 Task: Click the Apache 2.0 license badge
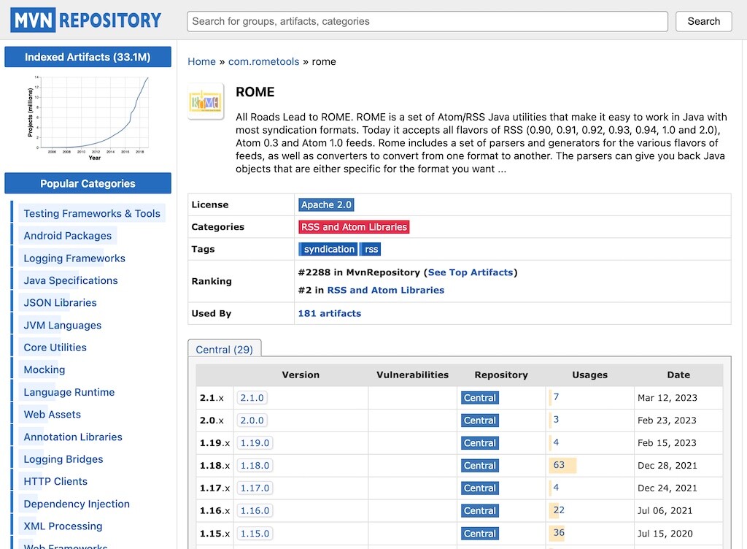(326, 204)
